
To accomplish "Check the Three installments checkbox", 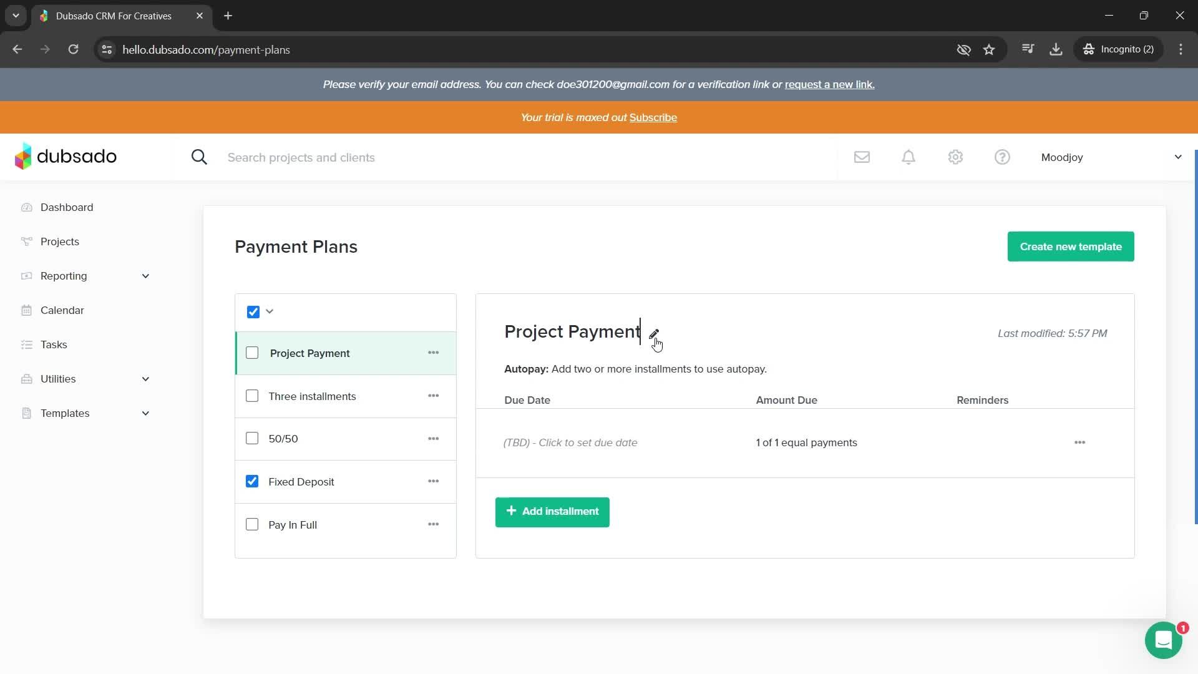I will coord(252,396).
